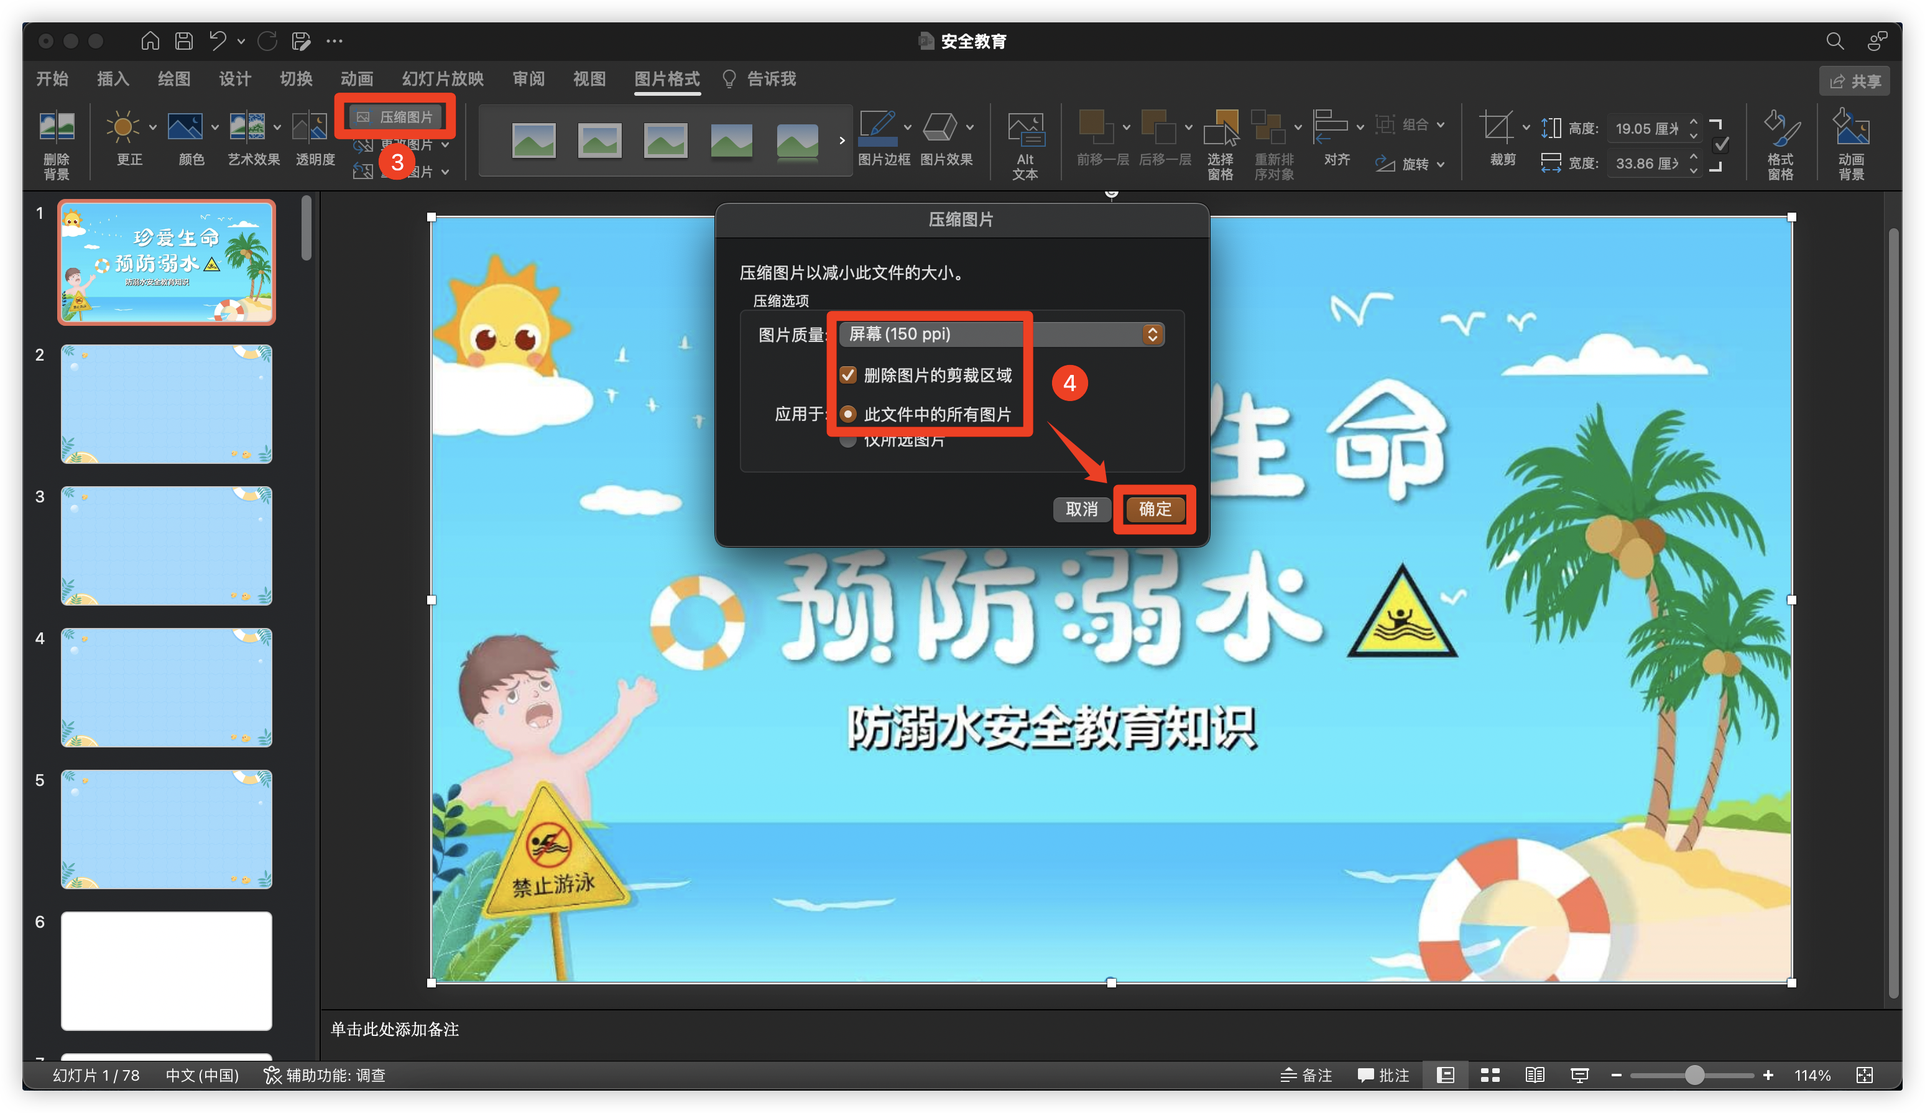1925x1113 pixels.
Task: Expand the picture styles gallery arrow
Action: click(842, 141)
